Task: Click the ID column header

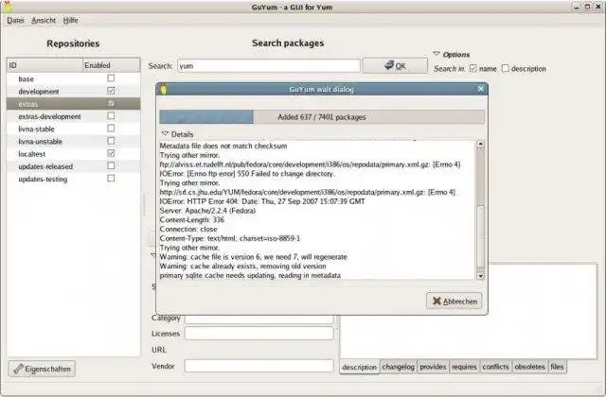Action: (45, 65)
